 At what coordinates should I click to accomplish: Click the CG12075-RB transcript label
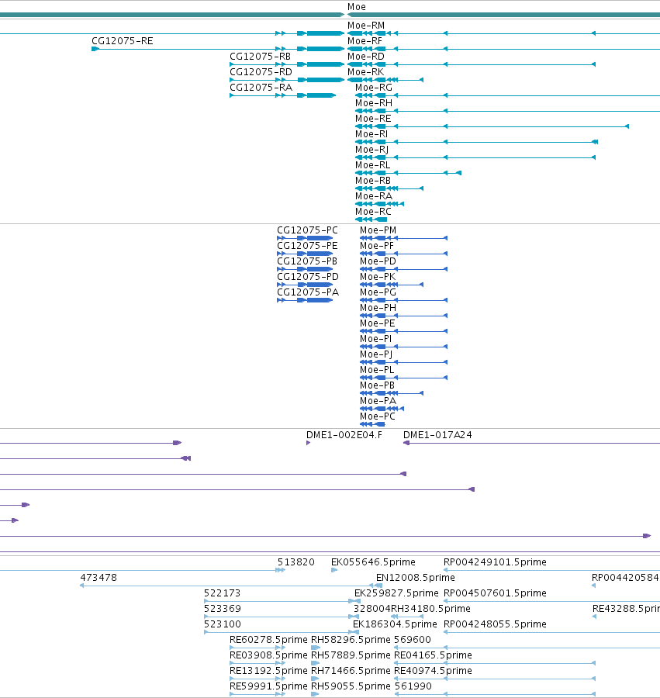[261, 57]
